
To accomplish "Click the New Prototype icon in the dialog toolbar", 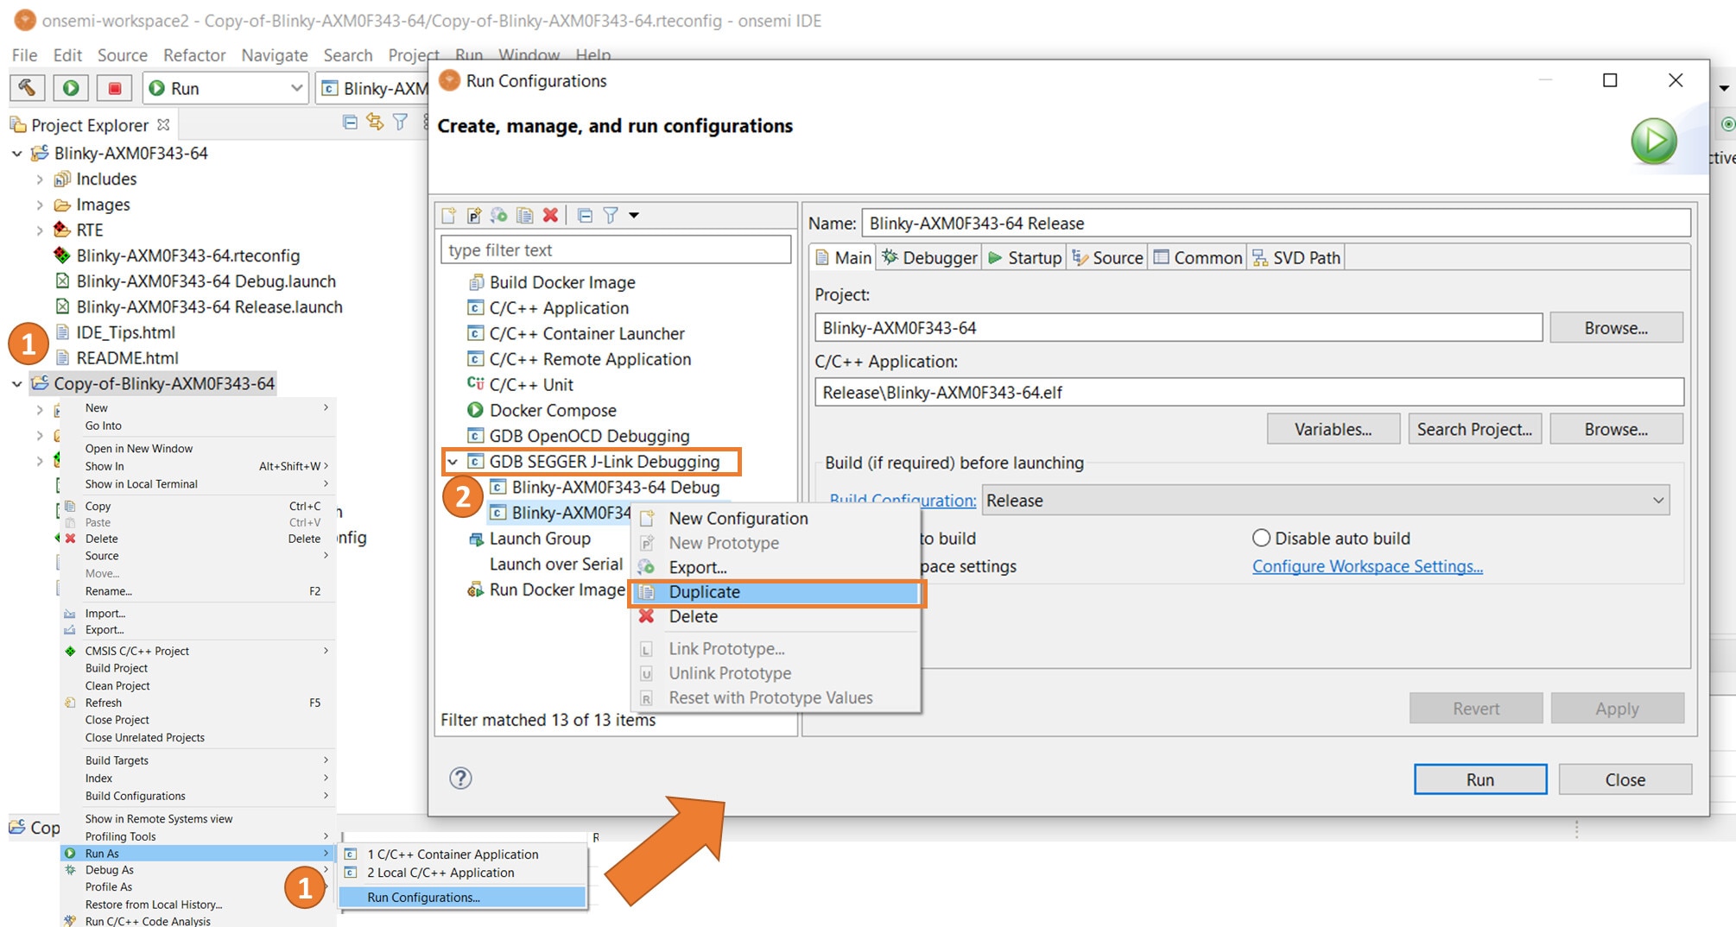I will click(473, 215).
